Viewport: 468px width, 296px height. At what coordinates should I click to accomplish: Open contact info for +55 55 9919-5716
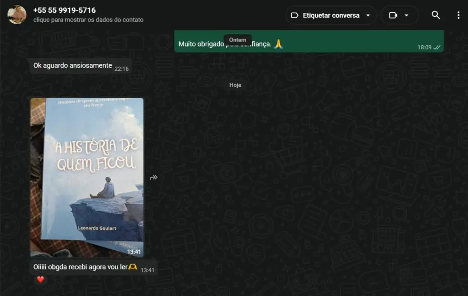(x=64, y=10)
